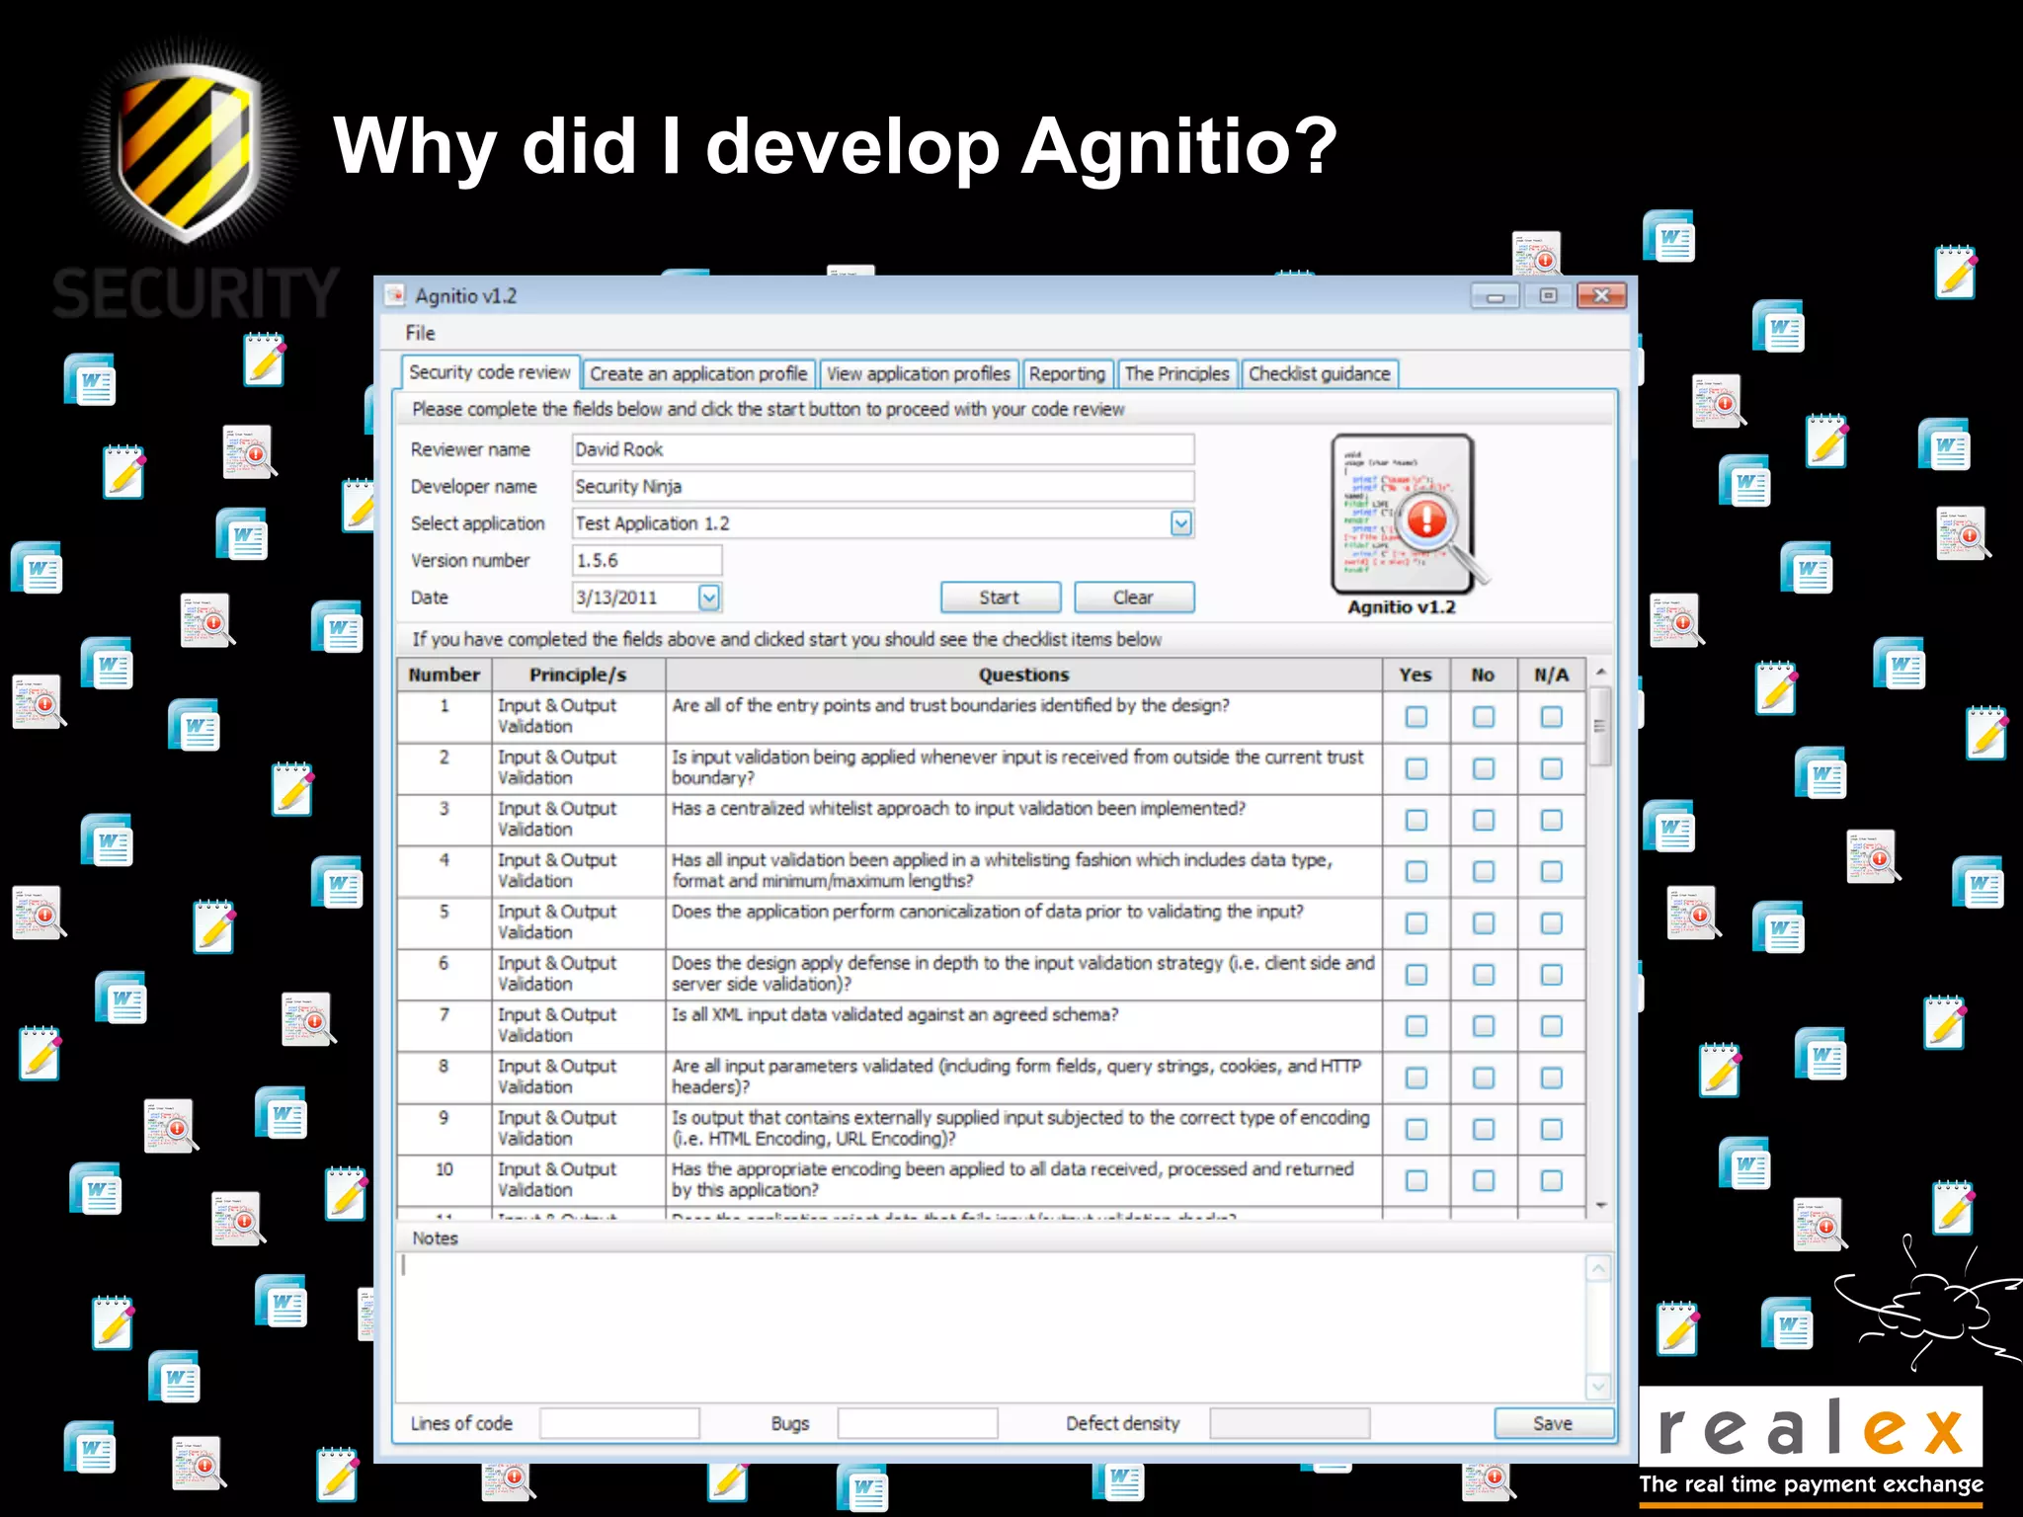Click the checklist scrollbar thumb

point(1600,727)
